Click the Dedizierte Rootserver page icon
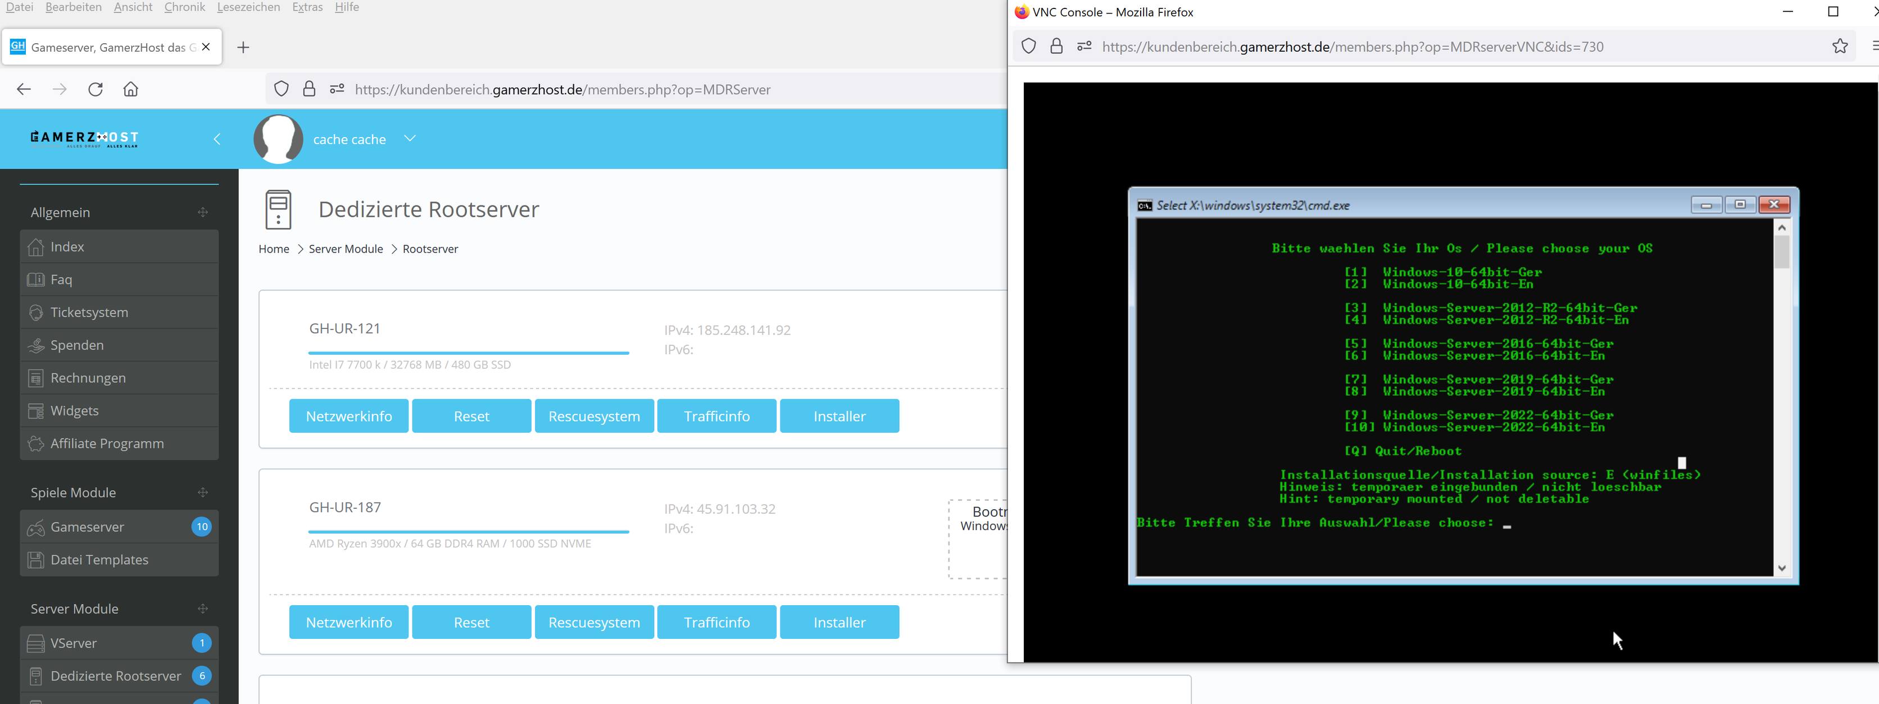Image resolution: width=1879 pixels, height=704 pixels. click(x=279, y=209)
